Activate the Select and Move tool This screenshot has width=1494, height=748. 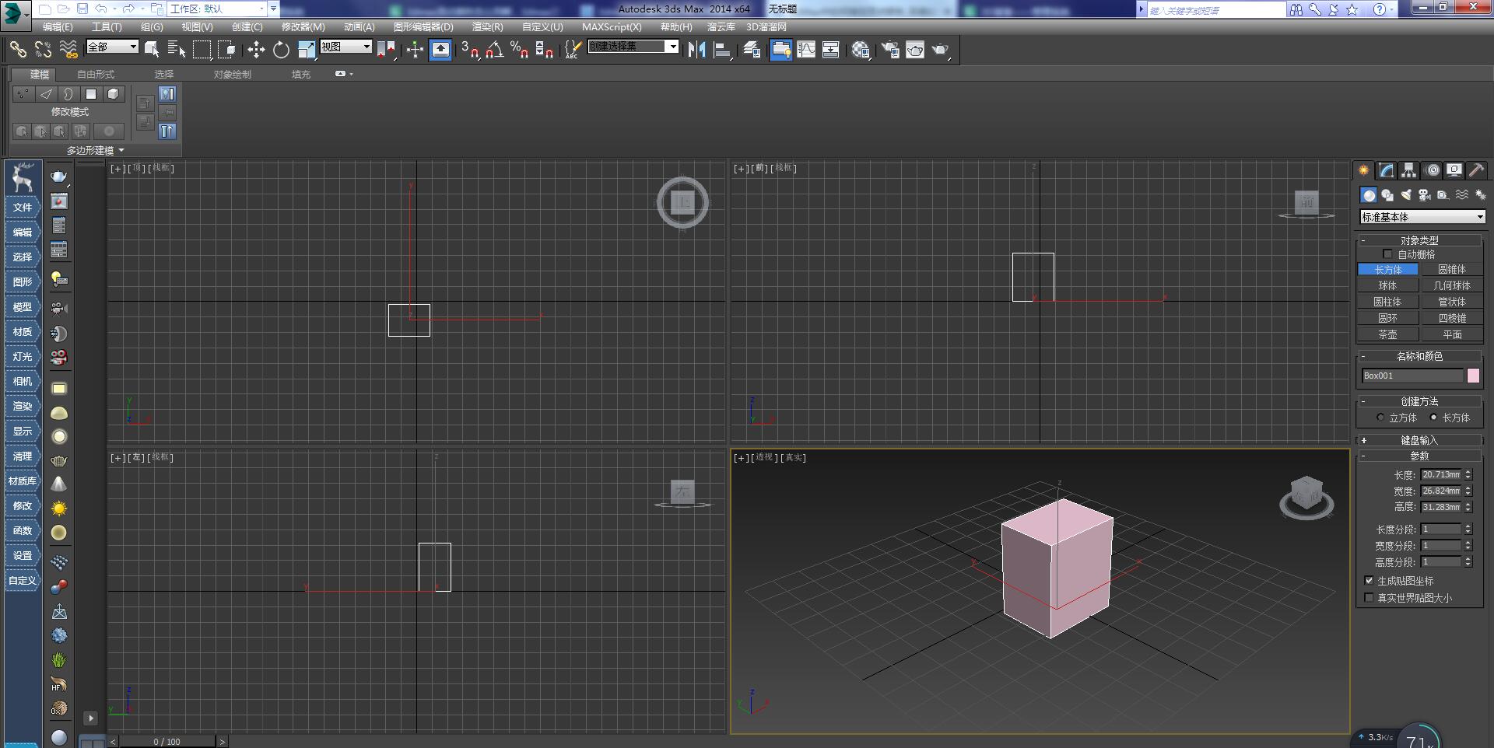tap(257, 50)
